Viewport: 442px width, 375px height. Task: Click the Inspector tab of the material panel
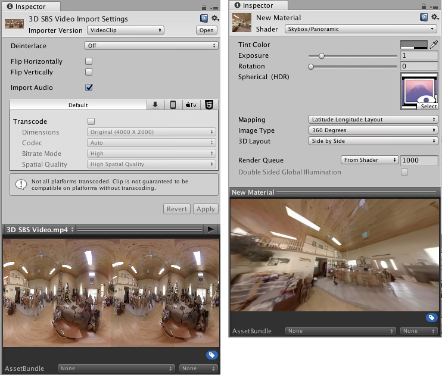[254, 5]
